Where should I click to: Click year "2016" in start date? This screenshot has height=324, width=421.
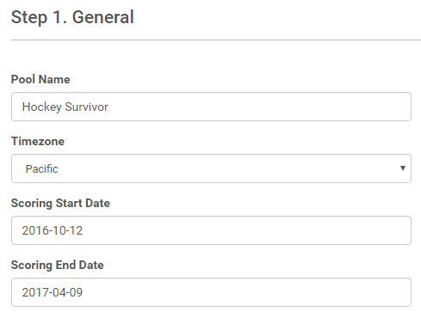(34, 230)
